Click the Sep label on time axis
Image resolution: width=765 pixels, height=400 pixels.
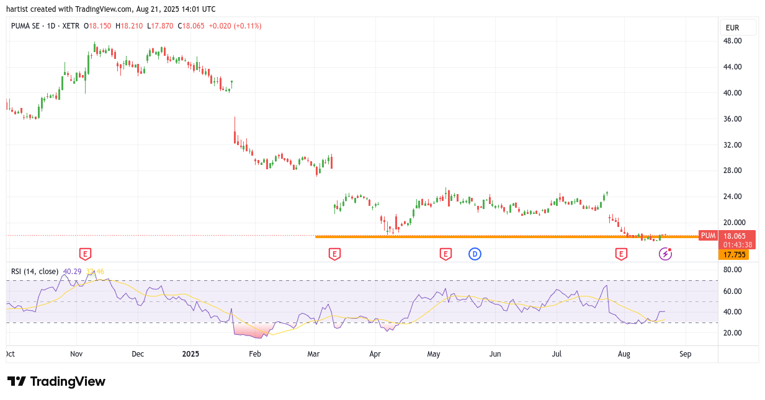coord(685,354)
